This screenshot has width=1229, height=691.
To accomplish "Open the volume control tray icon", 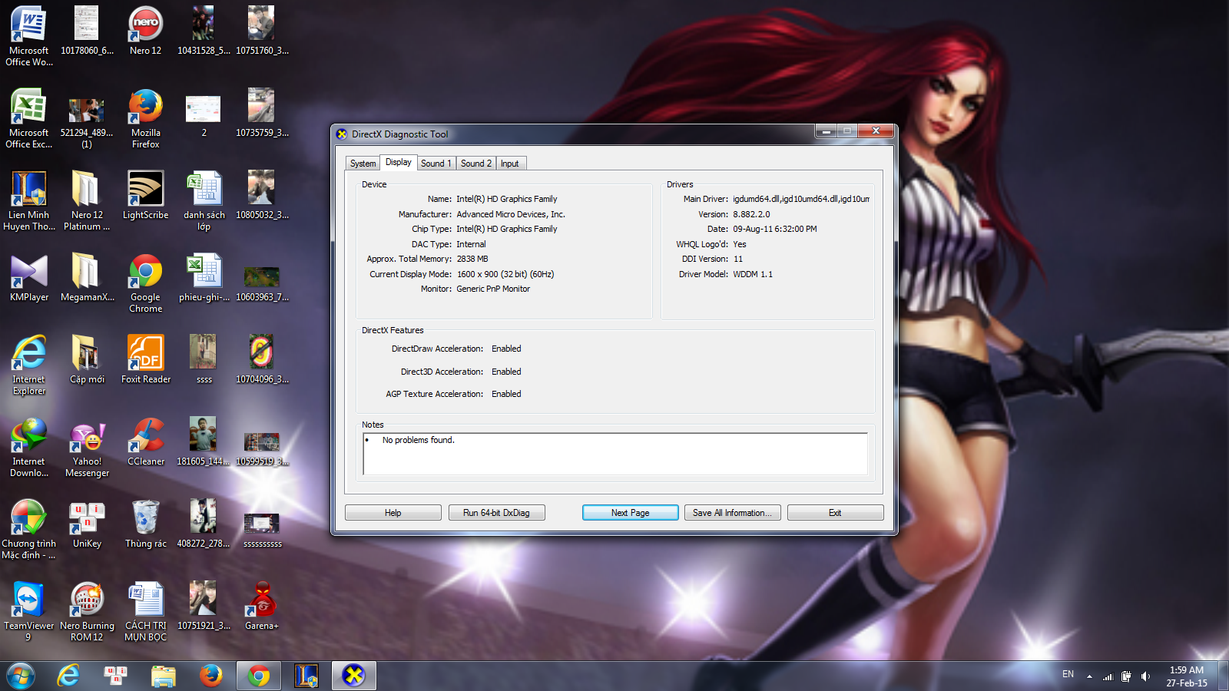I will [1145, 676].
